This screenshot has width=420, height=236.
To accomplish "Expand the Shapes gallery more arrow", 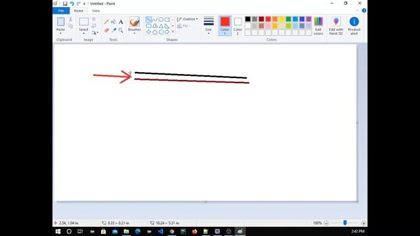I will tap(173, 32).
